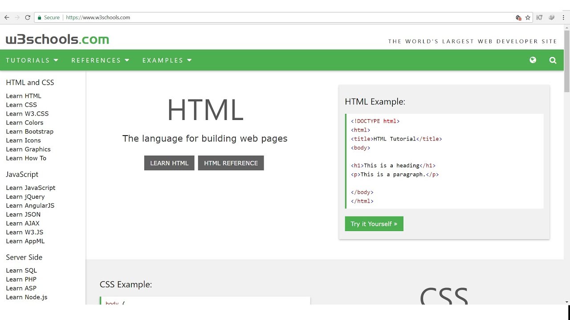This screenshot has height=320, width=570.
Task: Click the Secure padlock icon
Action: (40, 18)
